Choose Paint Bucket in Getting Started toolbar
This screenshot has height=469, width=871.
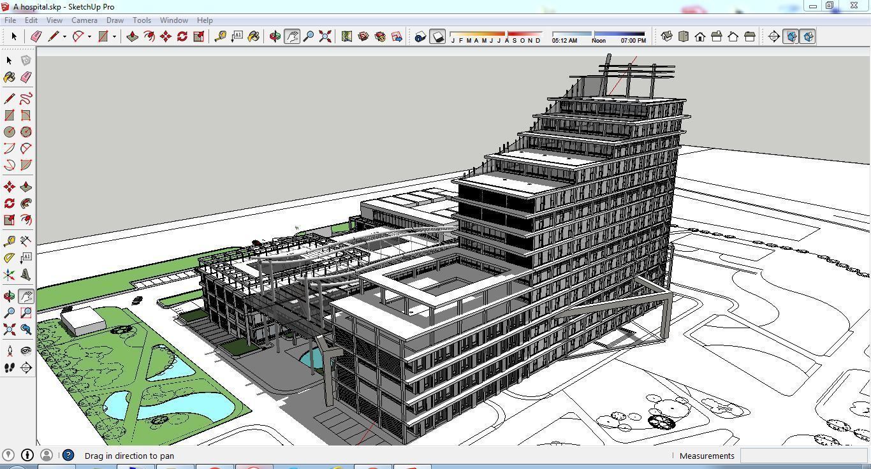pos(254,37)
